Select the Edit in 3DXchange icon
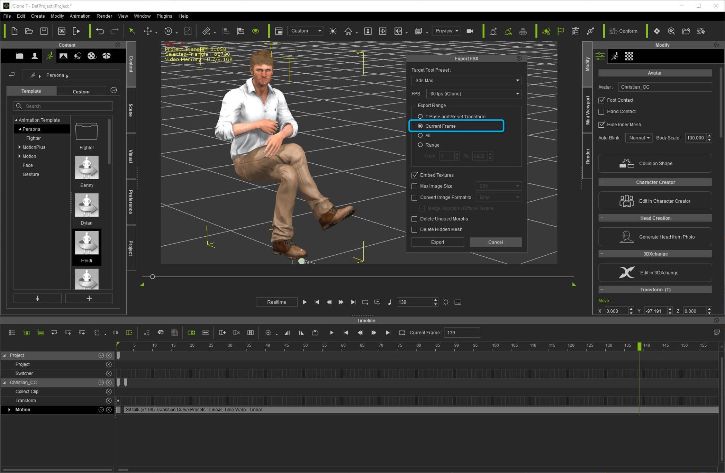 (x=627, y=273)
